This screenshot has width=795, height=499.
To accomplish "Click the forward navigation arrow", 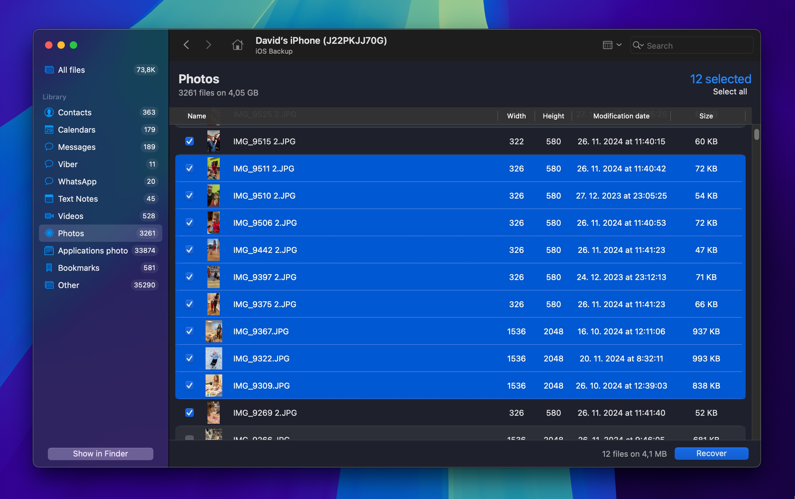I will [x=208, y=45].
